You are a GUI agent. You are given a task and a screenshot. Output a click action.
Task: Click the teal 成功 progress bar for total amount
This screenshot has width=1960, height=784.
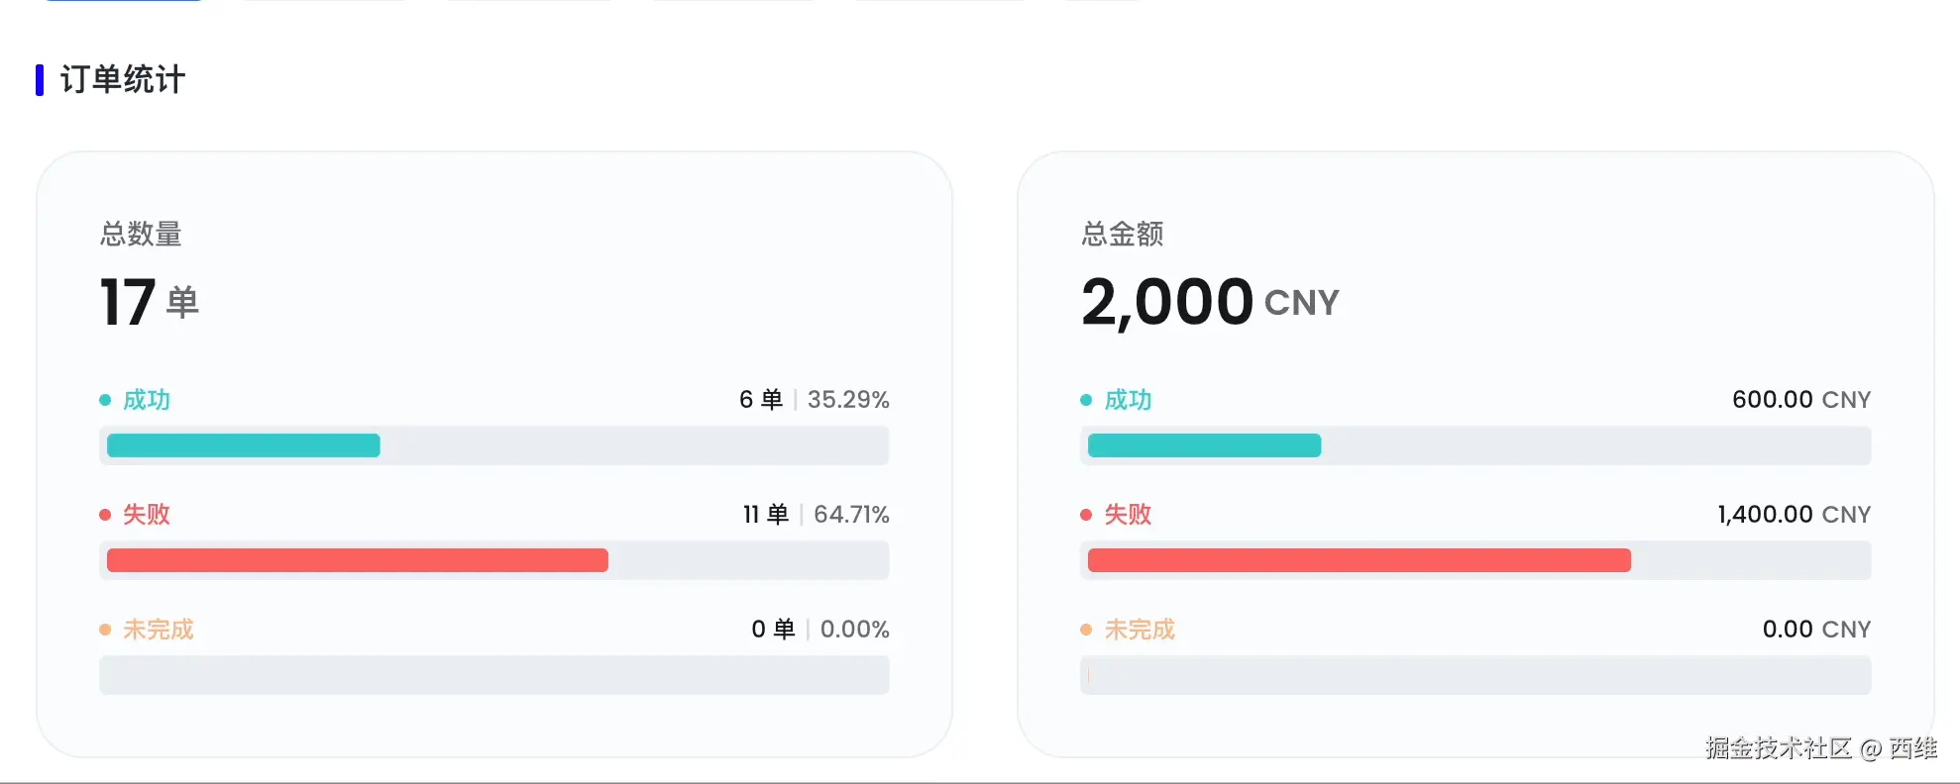1204,445
